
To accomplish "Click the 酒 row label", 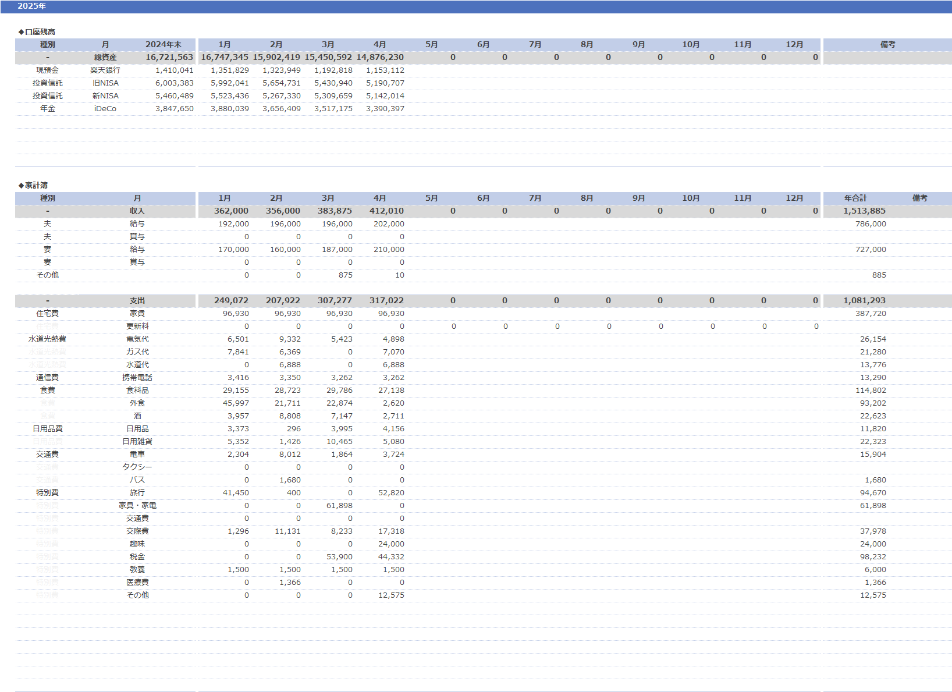I will coord(137,416).
